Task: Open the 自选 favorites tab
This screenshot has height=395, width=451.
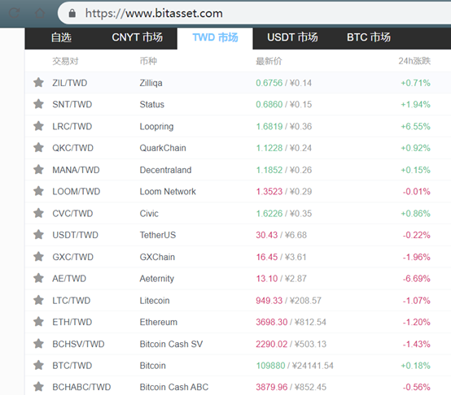Action: 61,37
